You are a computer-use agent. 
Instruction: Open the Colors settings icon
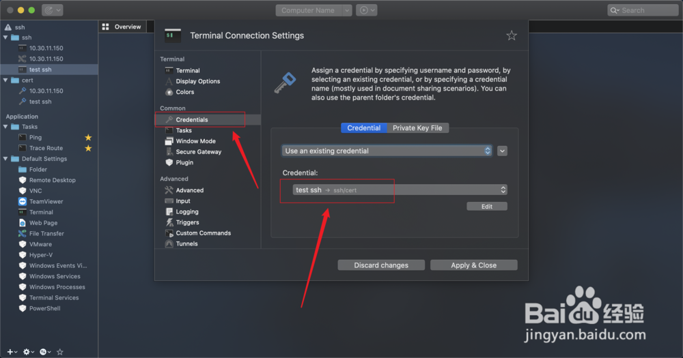tap(169, 92)
